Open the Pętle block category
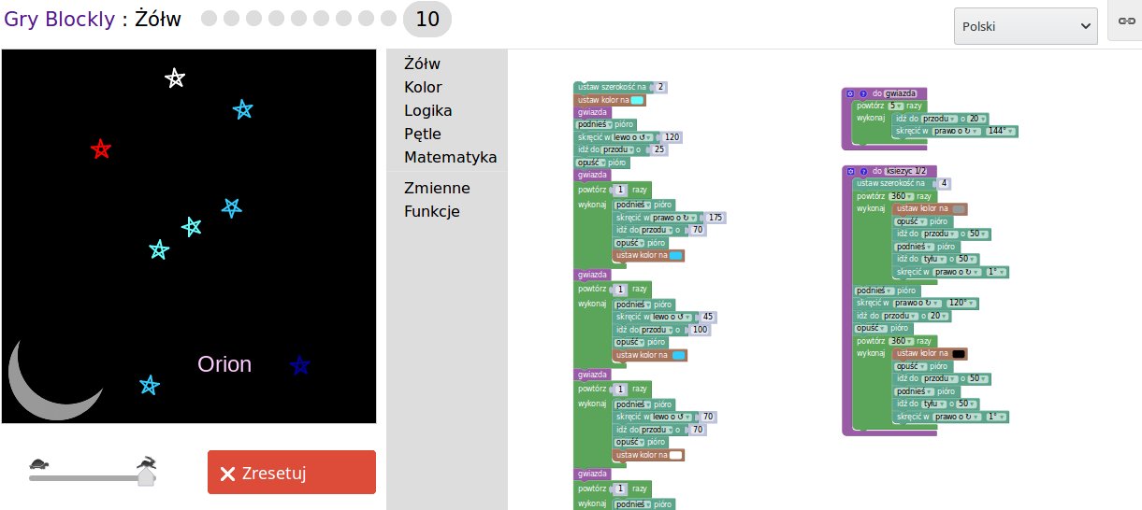This screenshot has width=1142, height=510. pyautogui.click(x=422, y=134)
